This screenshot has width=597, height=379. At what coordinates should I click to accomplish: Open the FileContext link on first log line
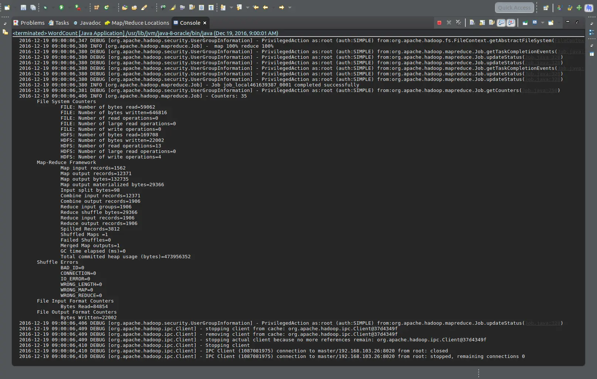[x=569, y=41]
